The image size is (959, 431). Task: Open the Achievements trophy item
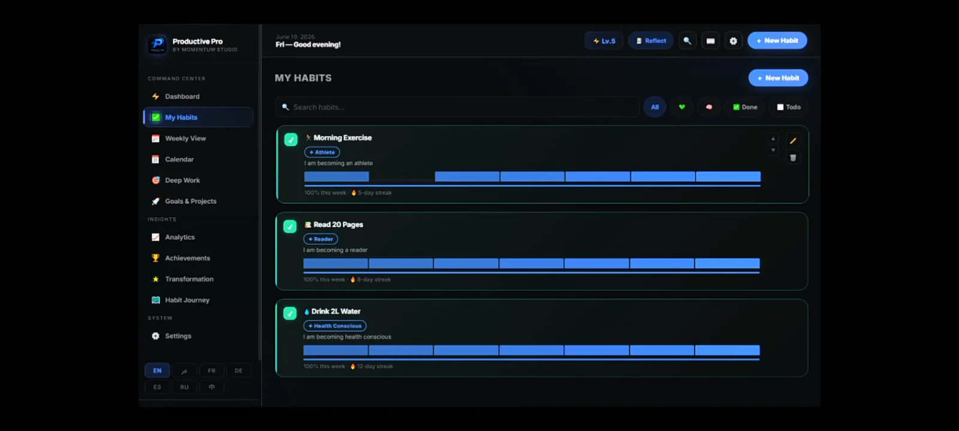(198, 258)
